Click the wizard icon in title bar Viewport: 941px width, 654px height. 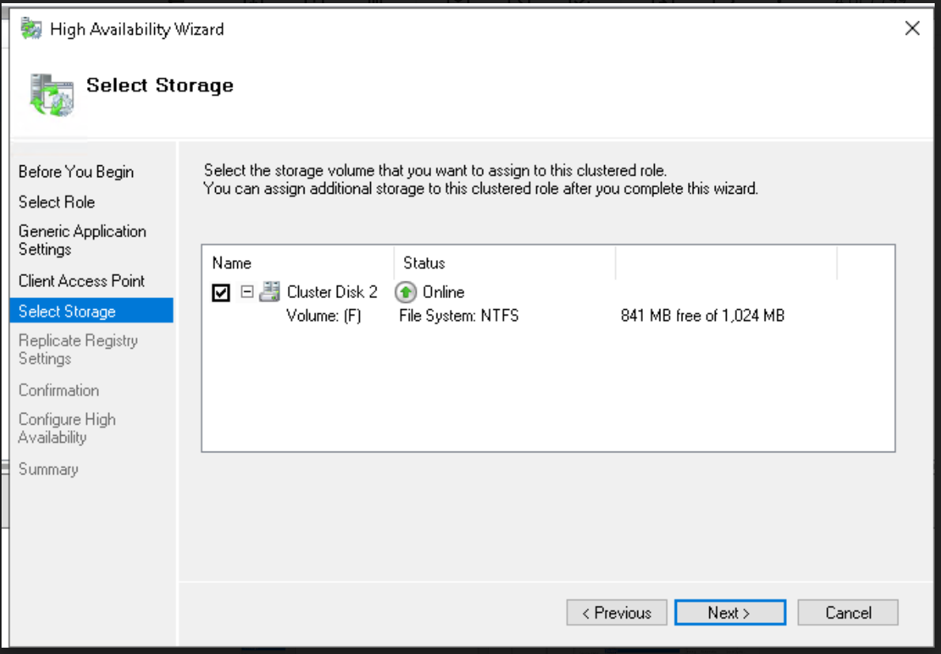click(x=32, y=30)
